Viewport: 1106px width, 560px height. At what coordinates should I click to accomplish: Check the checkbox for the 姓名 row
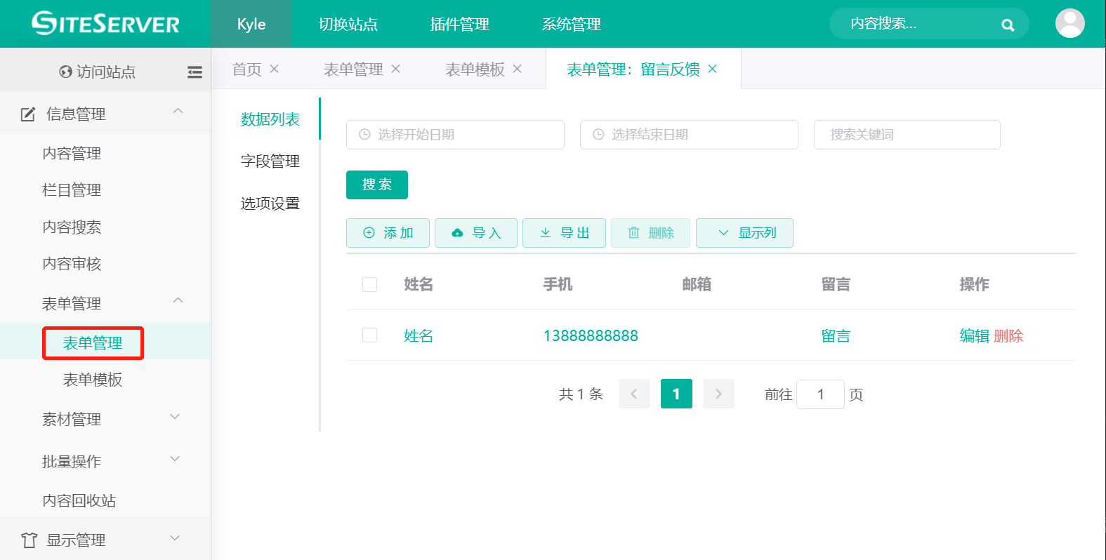[x=369, y=335]
